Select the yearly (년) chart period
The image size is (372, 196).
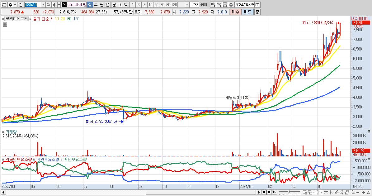click(107, 5)
